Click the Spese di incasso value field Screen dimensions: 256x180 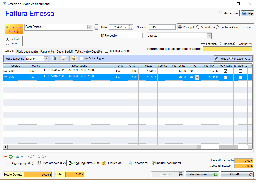[x=244, y=166]
